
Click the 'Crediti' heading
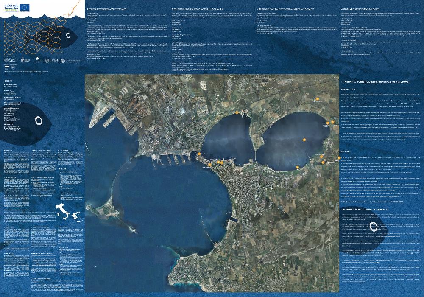(x=8, y=81)
